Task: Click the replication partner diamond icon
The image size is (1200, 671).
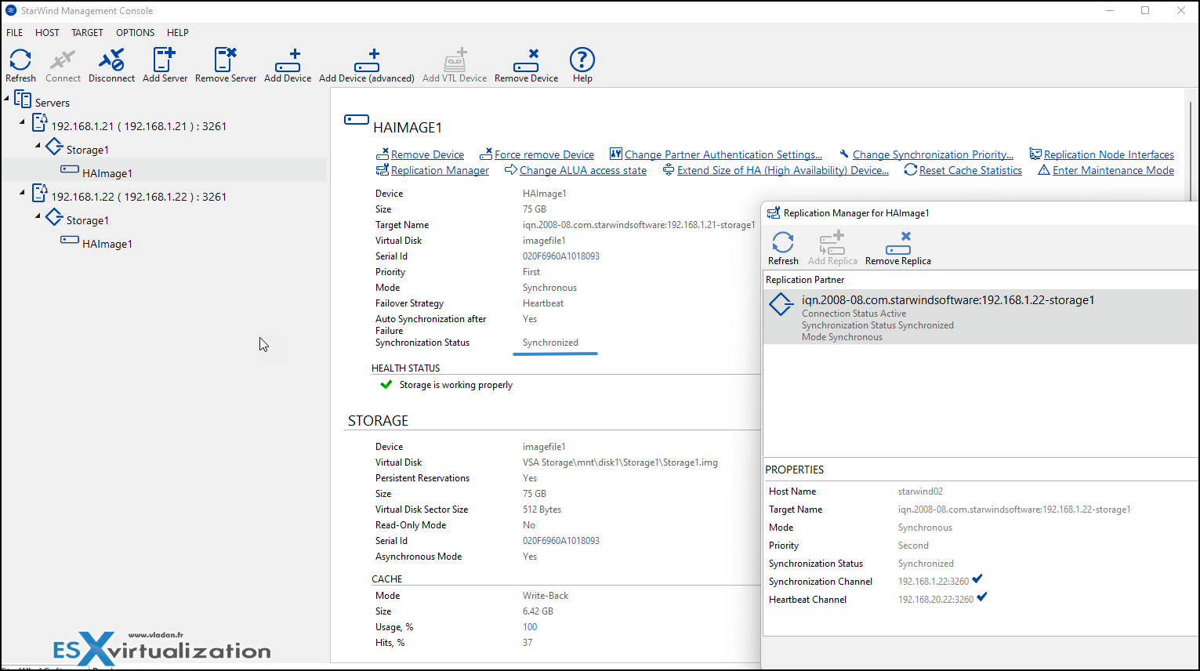Action: (781, 304)
